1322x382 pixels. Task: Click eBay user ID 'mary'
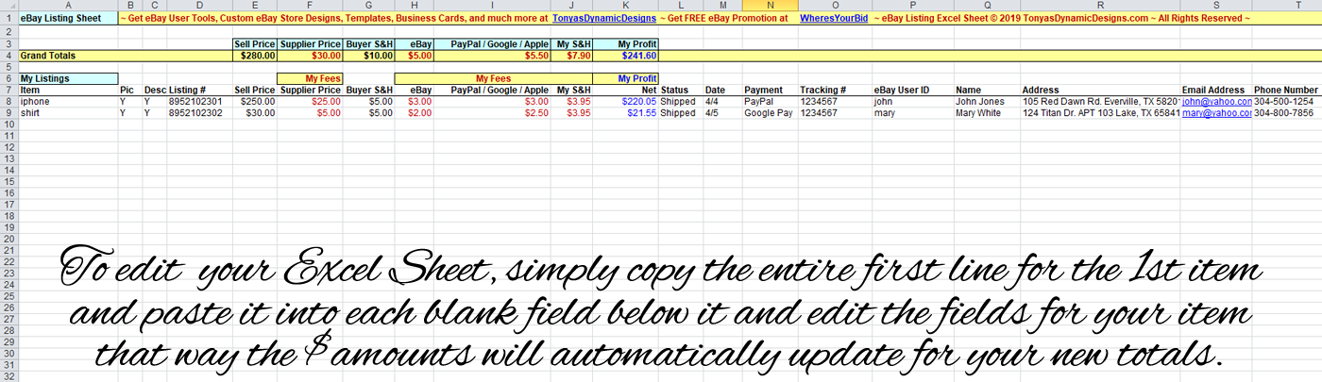(912, 112)
